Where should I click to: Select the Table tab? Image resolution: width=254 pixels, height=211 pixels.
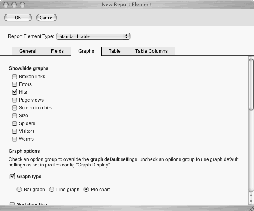click(114, 51)
